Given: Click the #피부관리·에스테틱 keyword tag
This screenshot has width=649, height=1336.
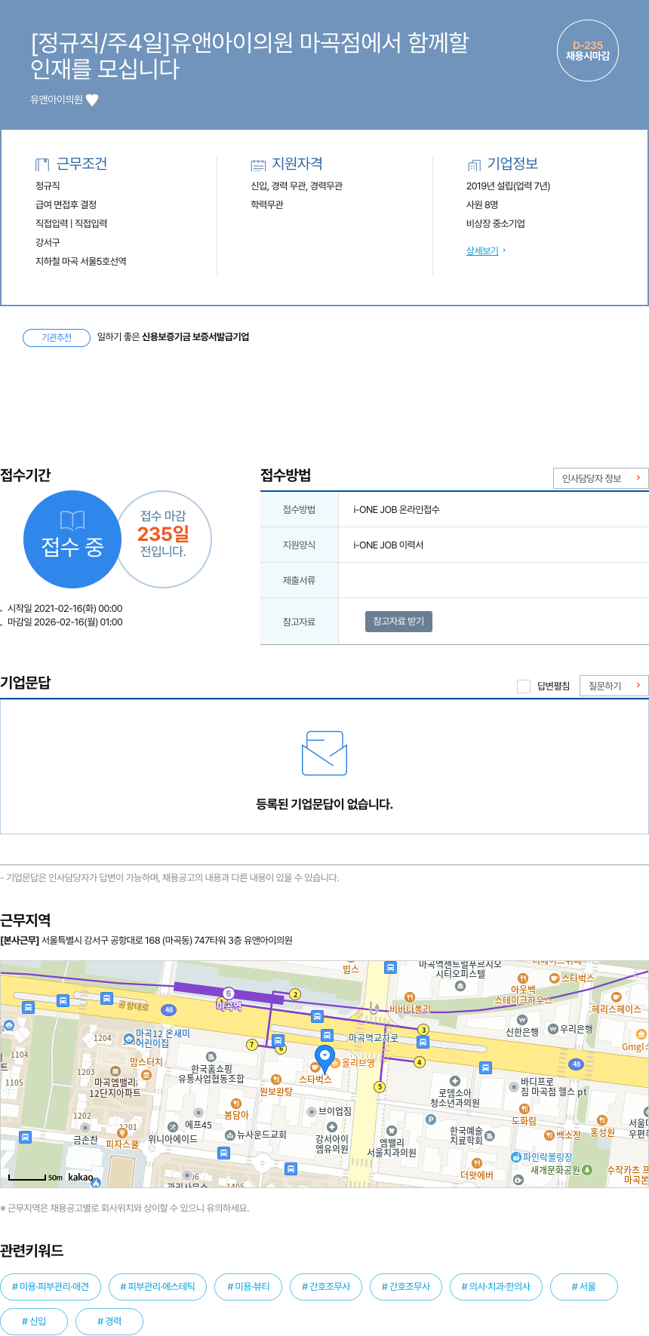Looking at the screenshot, I should pyautogui.click(x=158, y=1287).
